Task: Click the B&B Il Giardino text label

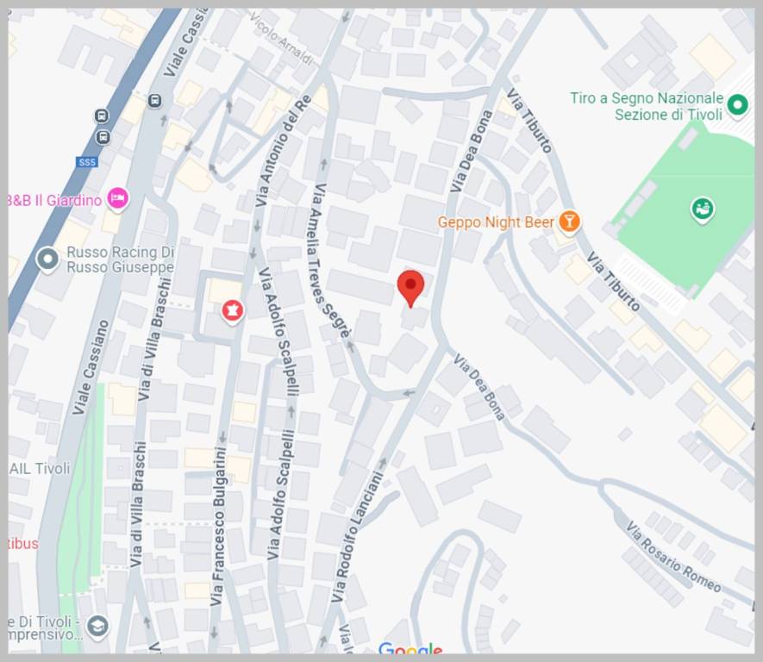Action: pyautogui.click(x=55, y=200)
